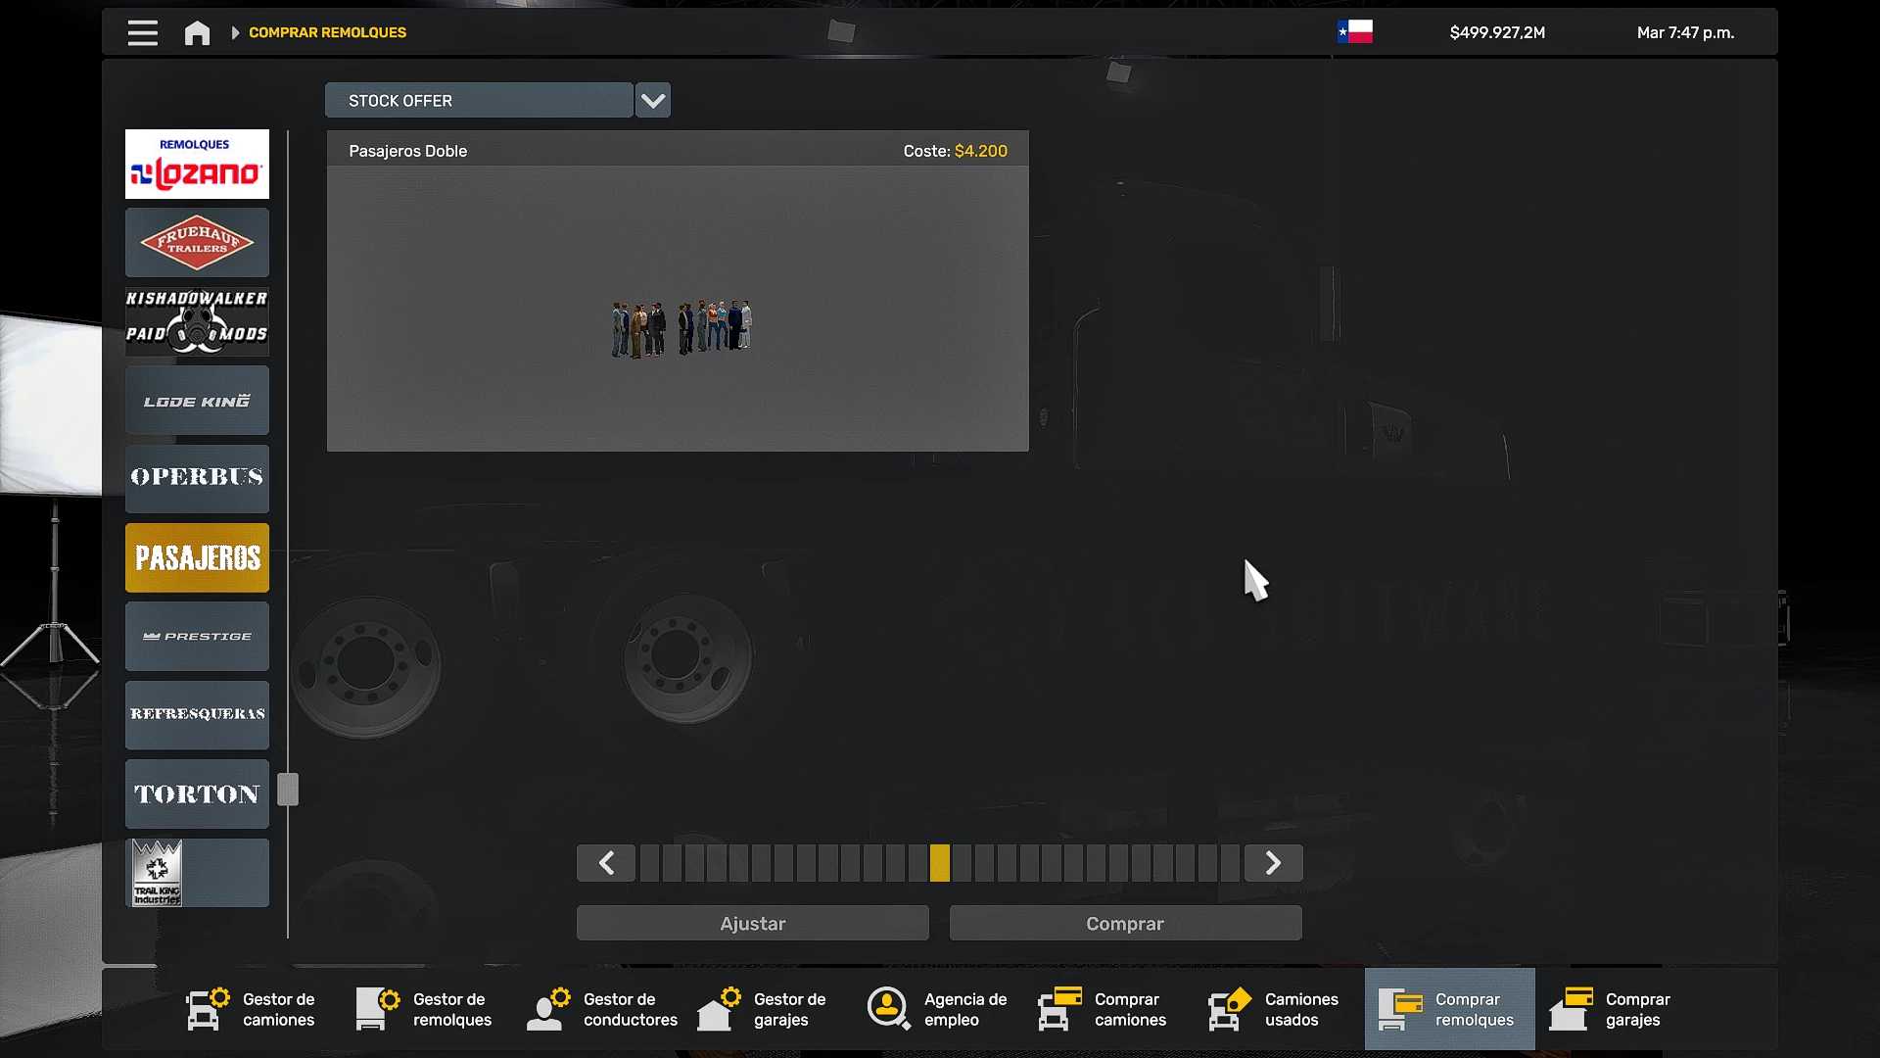This screenshot has width=1880, height=1058.
Task: Select the Remolques Lozano brand logo
Action: pos(197,164)
